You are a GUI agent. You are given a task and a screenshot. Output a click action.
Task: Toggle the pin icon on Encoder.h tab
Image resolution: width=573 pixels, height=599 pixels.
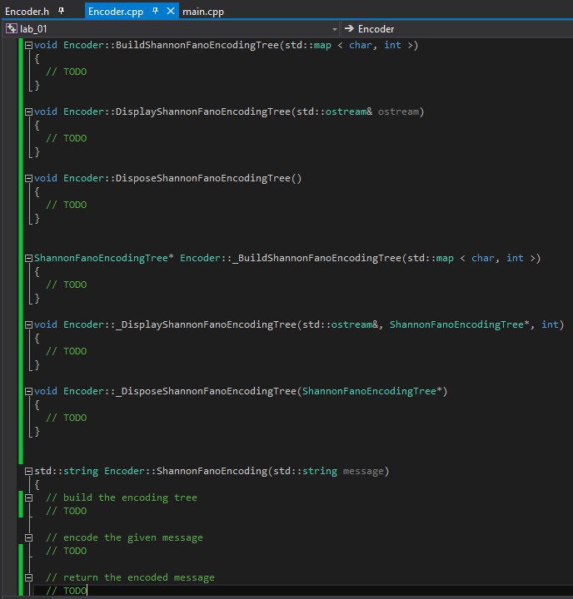[61, 11]
